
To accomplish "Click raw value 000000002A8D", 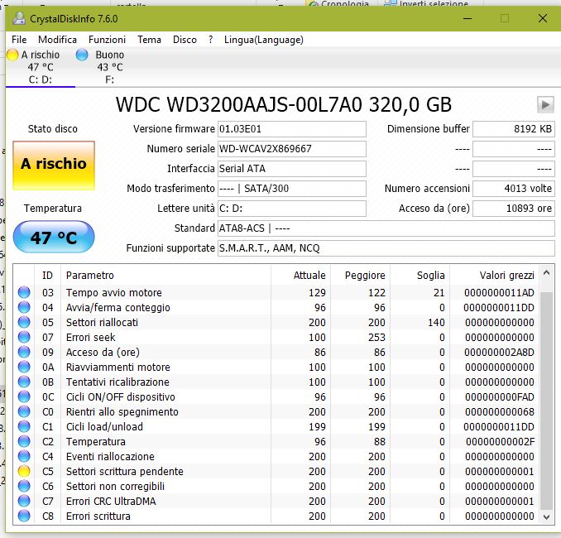I will tap(499, 353).
